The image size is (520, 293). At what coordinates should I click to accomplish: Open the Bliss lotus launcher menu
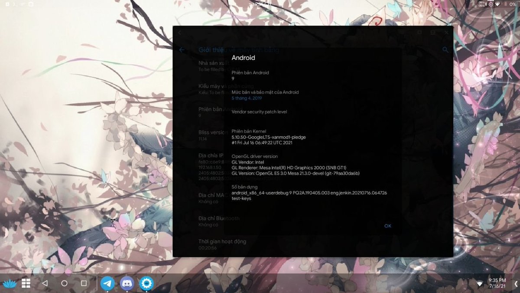[9, 283]
